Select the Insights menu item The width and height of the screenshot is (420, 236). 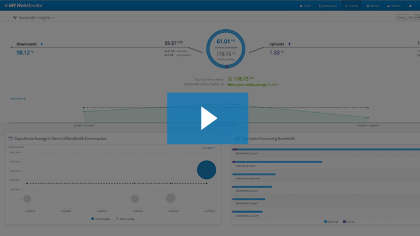point(351,5)
